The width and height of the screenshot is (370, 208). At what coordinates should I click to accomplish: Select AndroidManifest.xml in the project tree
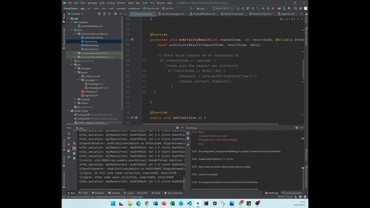tap(92, 26)
